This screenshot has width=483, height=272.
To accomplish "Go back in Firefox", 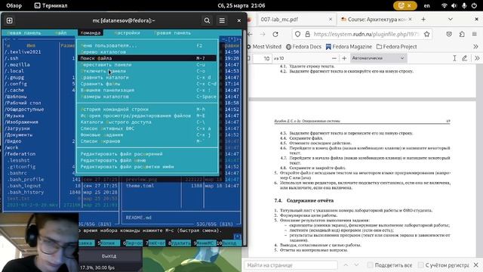I will 250,34.
